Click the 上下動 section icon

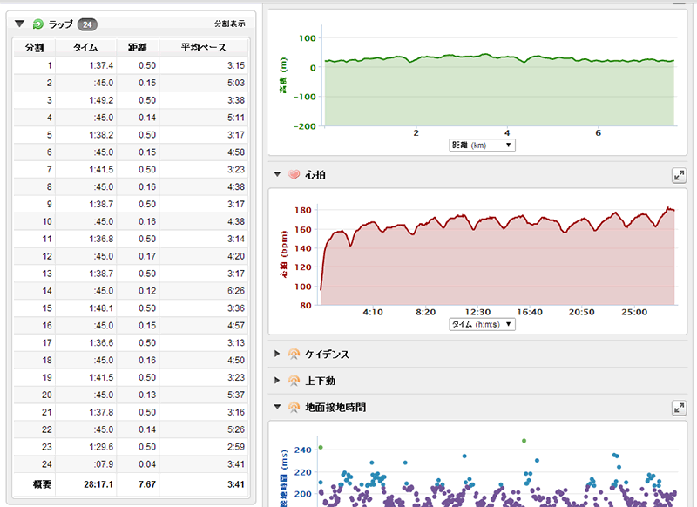pyautogui.click(x=294, y=381)
